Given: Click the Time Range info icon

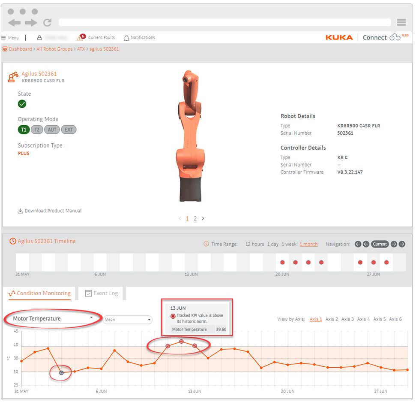Looking at the screenshot, I should [x=206, y=244].
